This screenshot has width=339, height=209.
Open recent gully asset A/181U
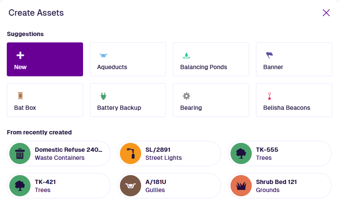(x=178, y=186)
